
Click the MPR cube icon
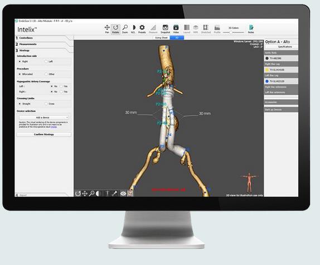[196, 29]
